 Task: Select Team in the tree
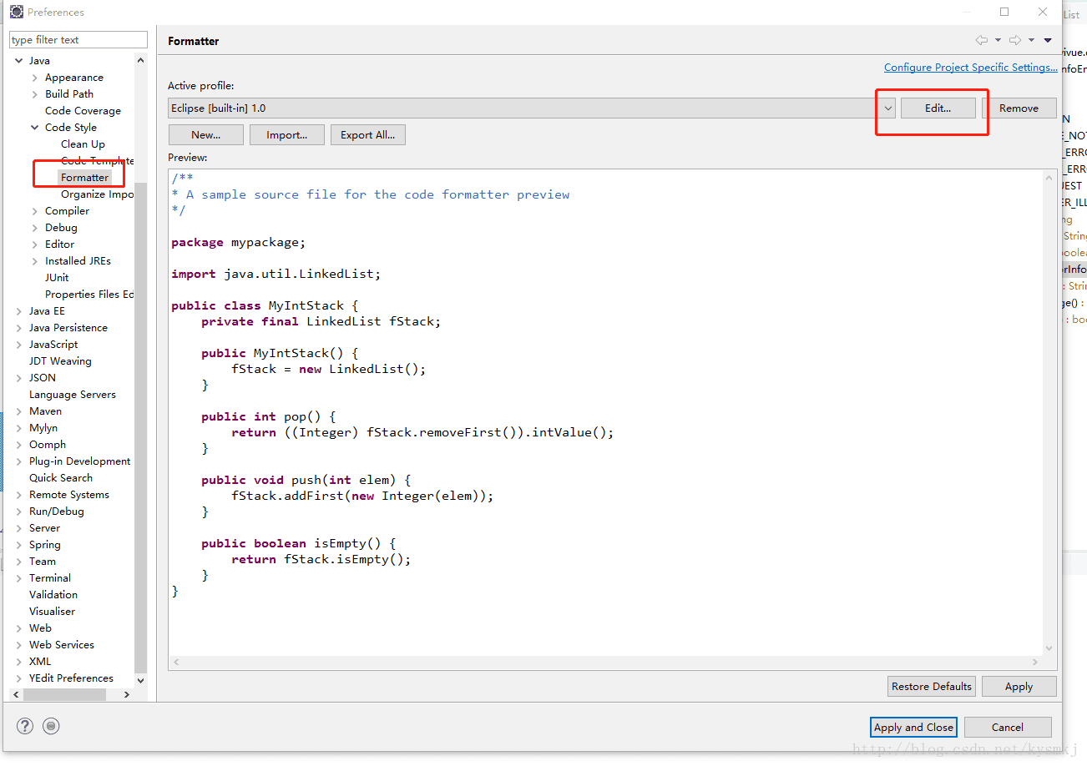pos(43,562)
